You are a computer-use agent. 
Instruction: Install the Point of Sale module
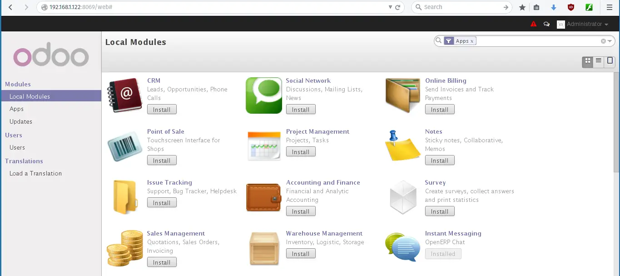(162, 161)
